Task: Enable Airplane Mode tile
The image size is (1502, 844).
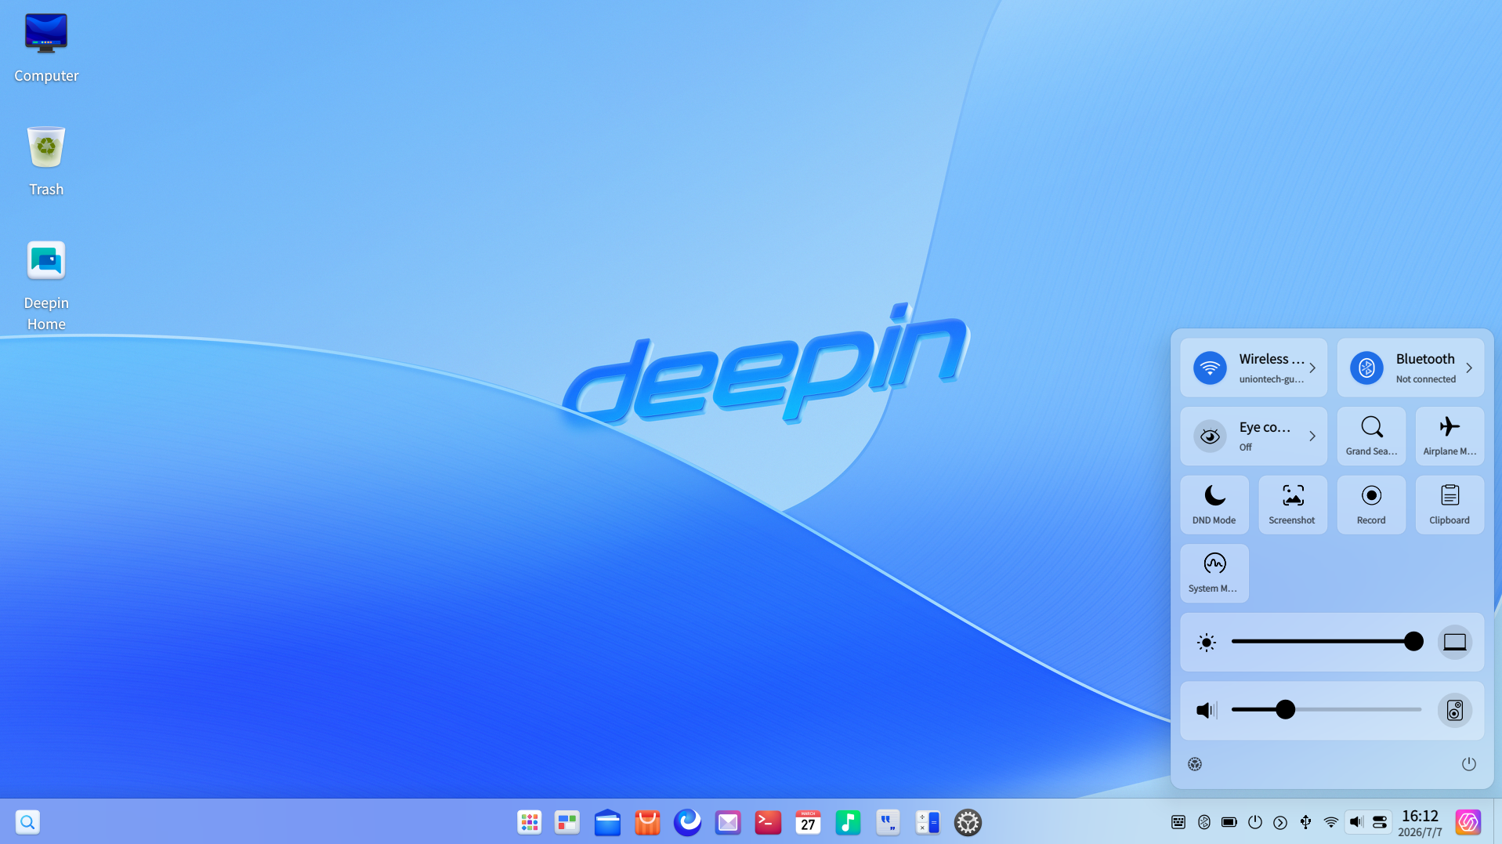Action: [1450, 436]
